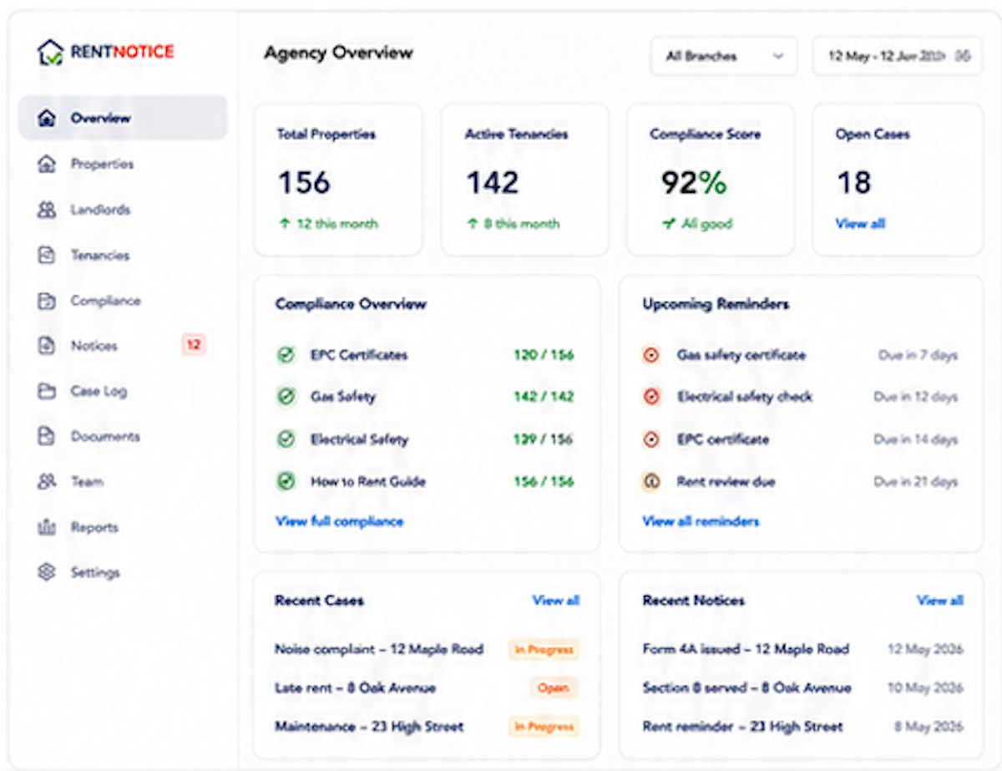Click View all in Recent Notices
The image size is (1002, 771).
pyautogui.click(x=940, y=600)
